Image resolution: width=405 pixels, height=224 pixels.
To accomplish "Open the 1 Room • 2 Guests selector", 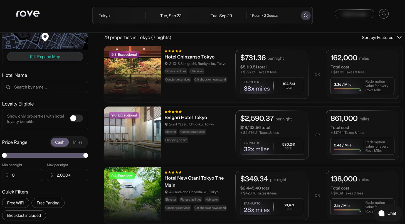I will (x=264, y=16).
